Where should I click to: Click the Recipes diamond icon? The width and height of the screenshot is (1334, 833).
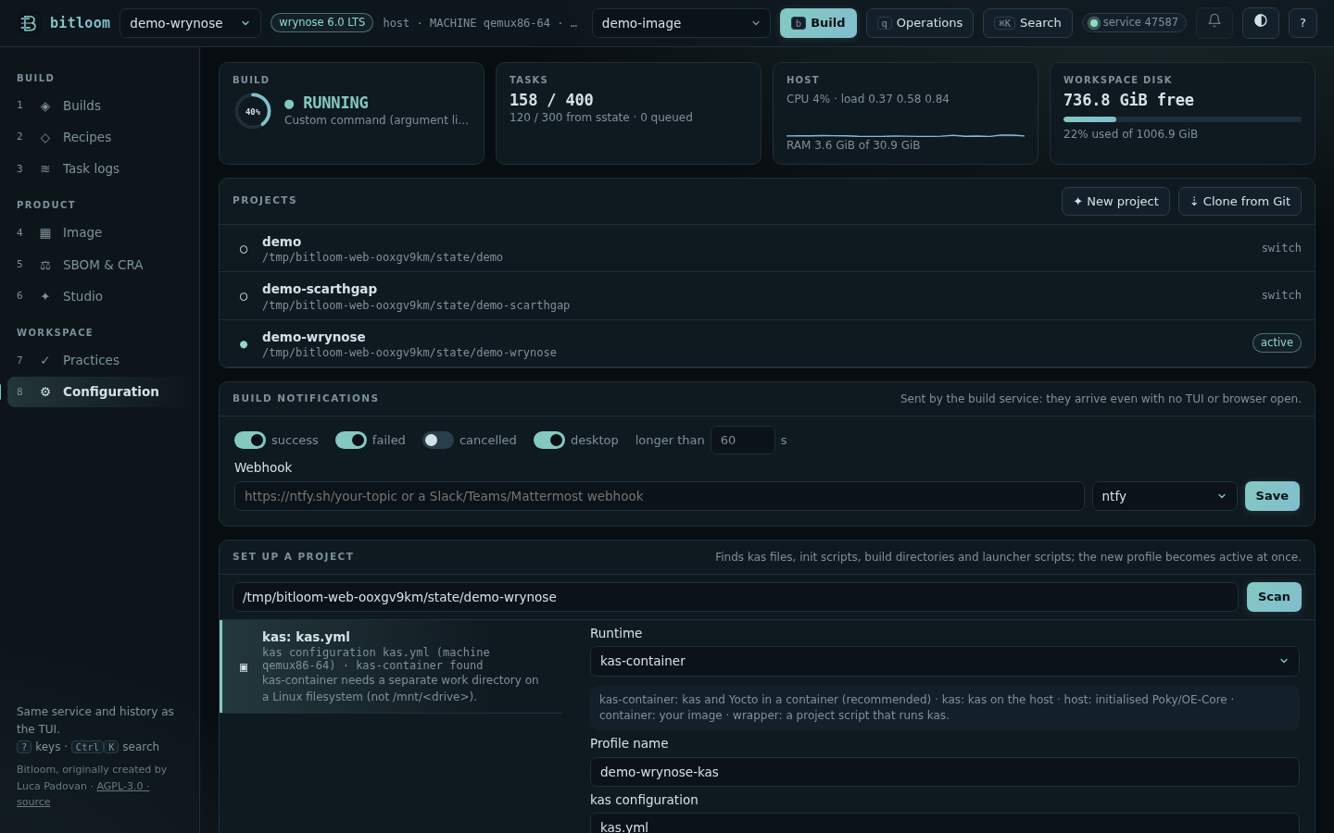click(x=45, y=138)
